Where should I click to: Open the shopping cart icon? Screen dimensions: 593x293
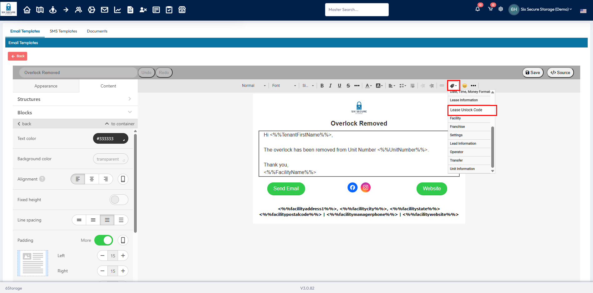click(x=490, y=9)
